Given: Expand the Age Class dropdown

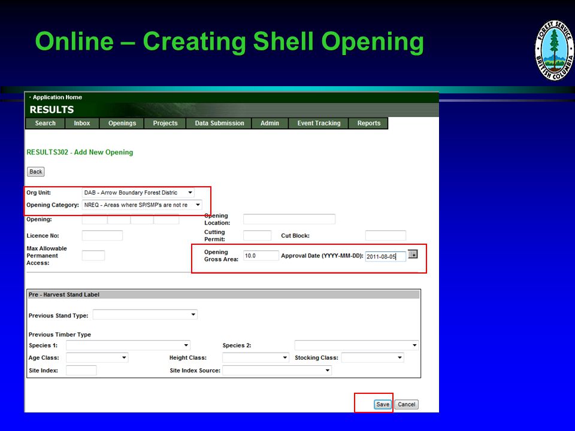Looking at the screenshot, I should coord(97,357).
